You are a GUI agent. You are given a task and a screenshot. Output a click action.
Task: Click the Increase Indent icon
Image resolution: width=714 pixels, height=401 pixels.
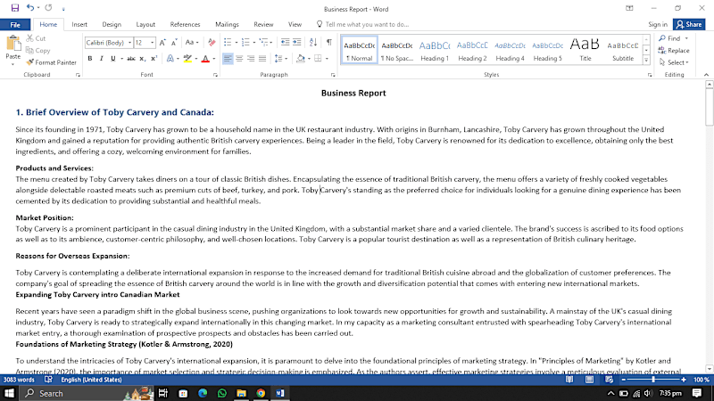(297, 42)
